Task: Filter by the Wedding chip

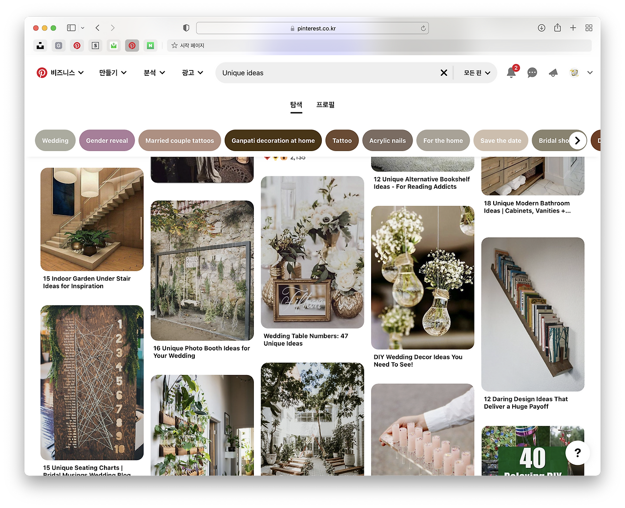Action: coord(55,140)
